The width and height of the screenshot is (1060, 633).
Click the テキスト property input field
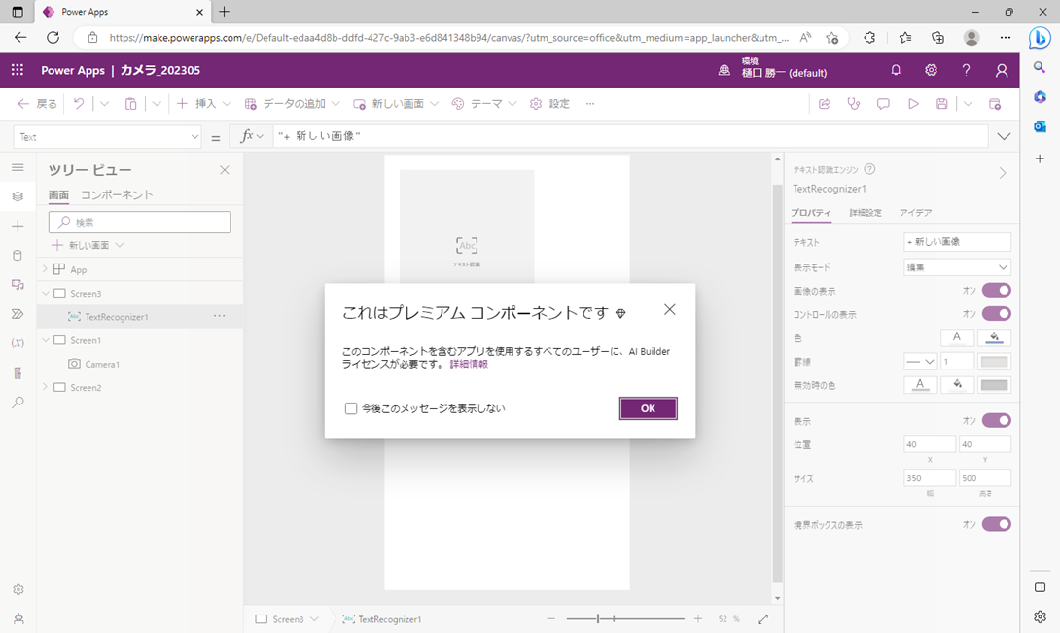[x=957, y=241]
